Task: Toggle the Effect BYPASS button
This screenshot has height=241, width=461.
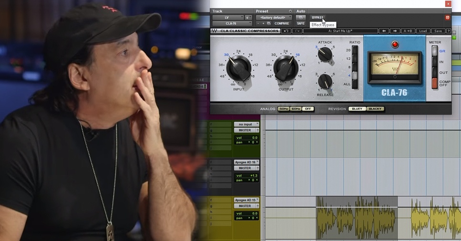Action: (318, 18)
